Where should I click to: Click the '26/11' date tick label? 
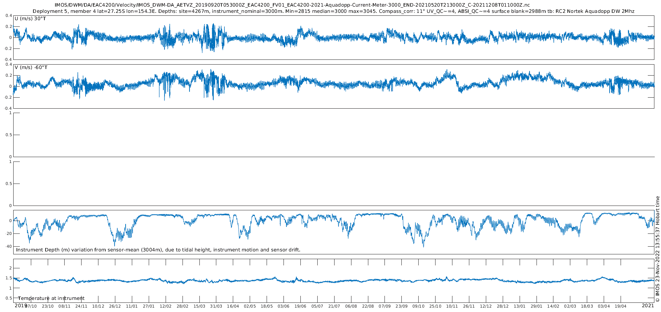469,306
